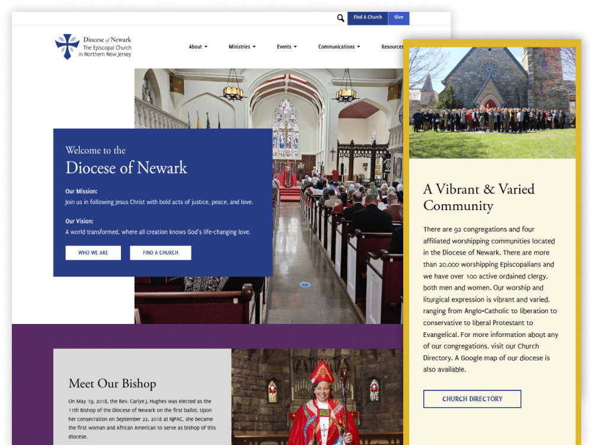Click the Give button
Image resolution: width=593 pixels, height=445 pixels.
(398, 17)
